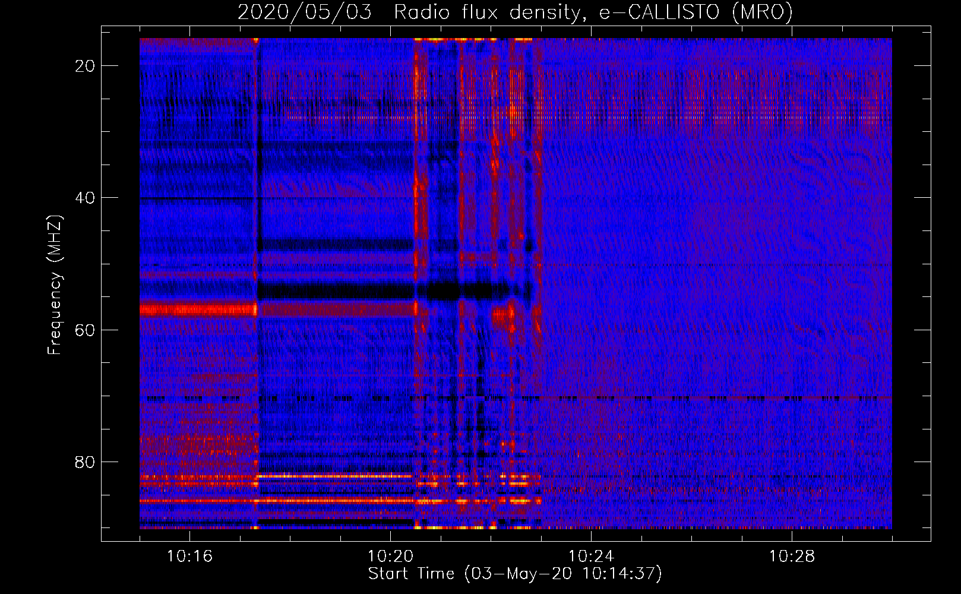The width and height of the screenshot is (961, 594).
Task: Click the frequency tick label '40'
Action: pos(85,198)
